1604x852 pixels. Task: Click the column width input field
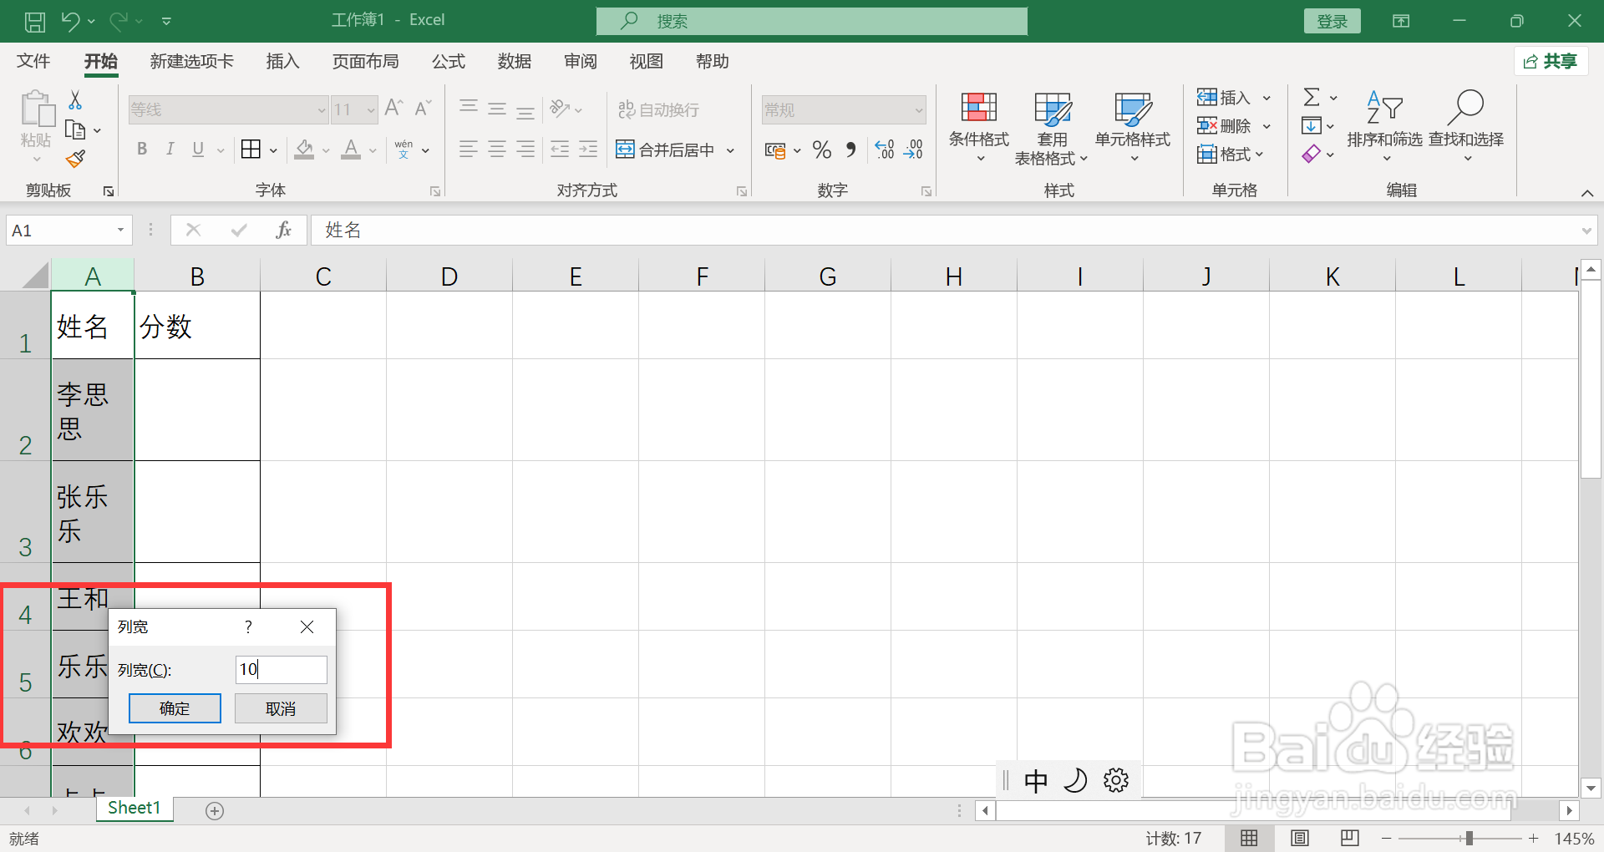point(281,669)
